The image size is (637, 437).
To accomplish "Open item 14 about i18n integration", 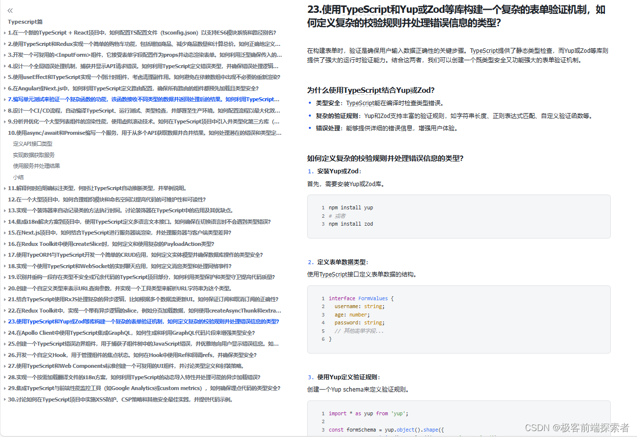I will coord(139,222).
